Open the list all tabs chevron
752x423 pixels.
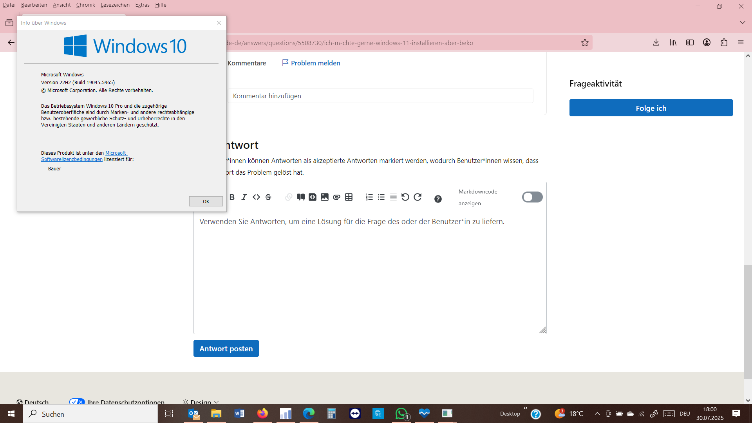pos(742,22)
